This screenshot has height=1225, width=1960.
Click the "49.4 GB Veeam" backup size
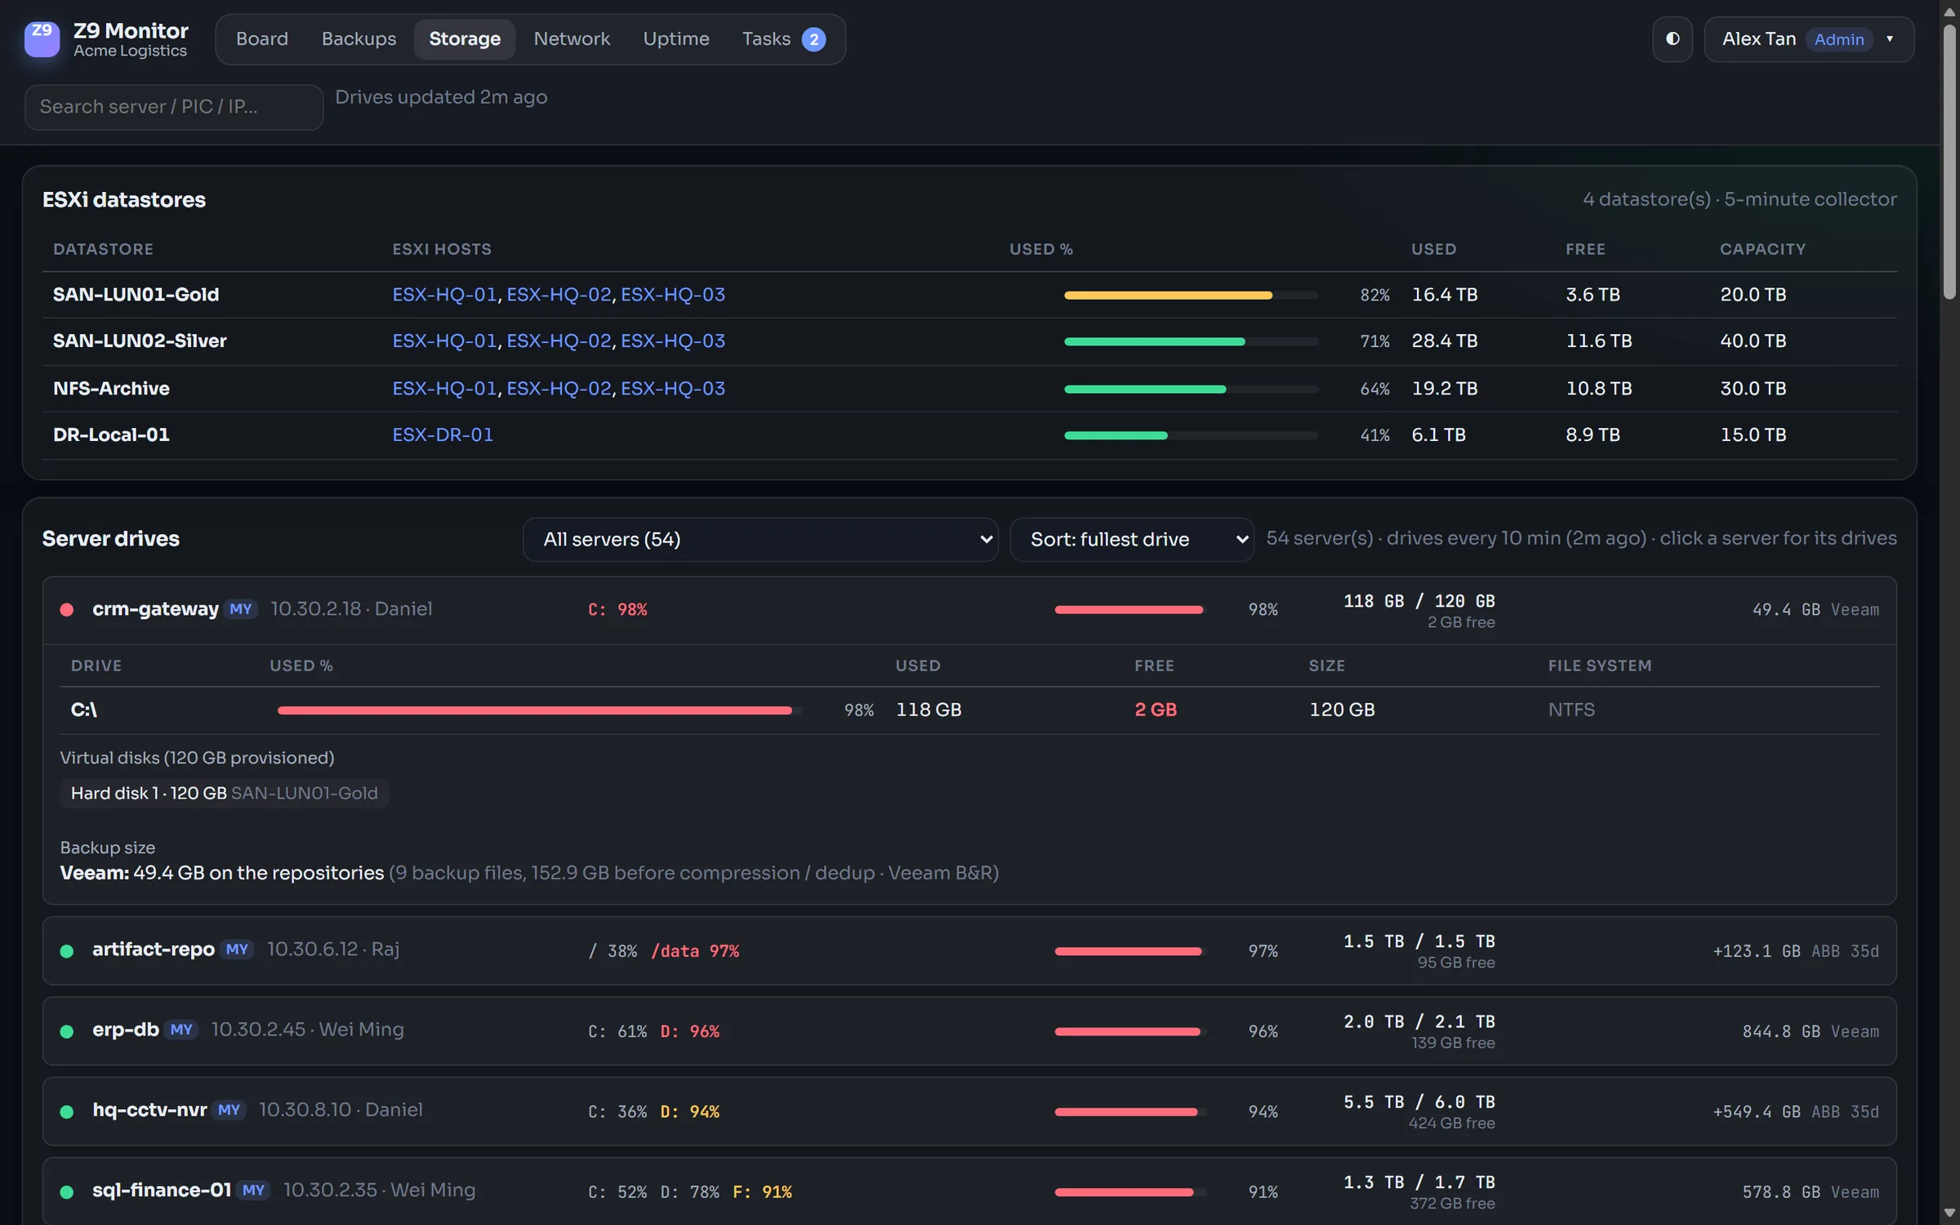click(x=1815, y=610)
